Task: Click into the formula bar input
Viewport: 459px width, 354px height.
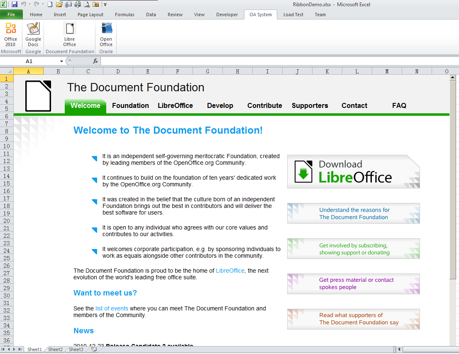Action: [x=280, y=61]
